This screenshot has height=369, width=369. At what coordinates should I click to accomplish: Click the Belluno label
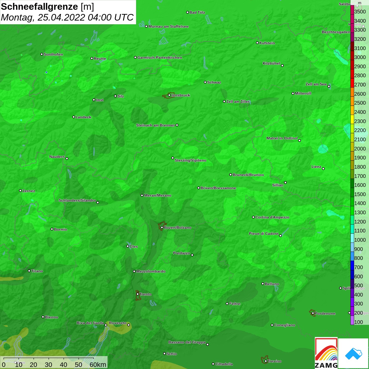click(272, 284)
